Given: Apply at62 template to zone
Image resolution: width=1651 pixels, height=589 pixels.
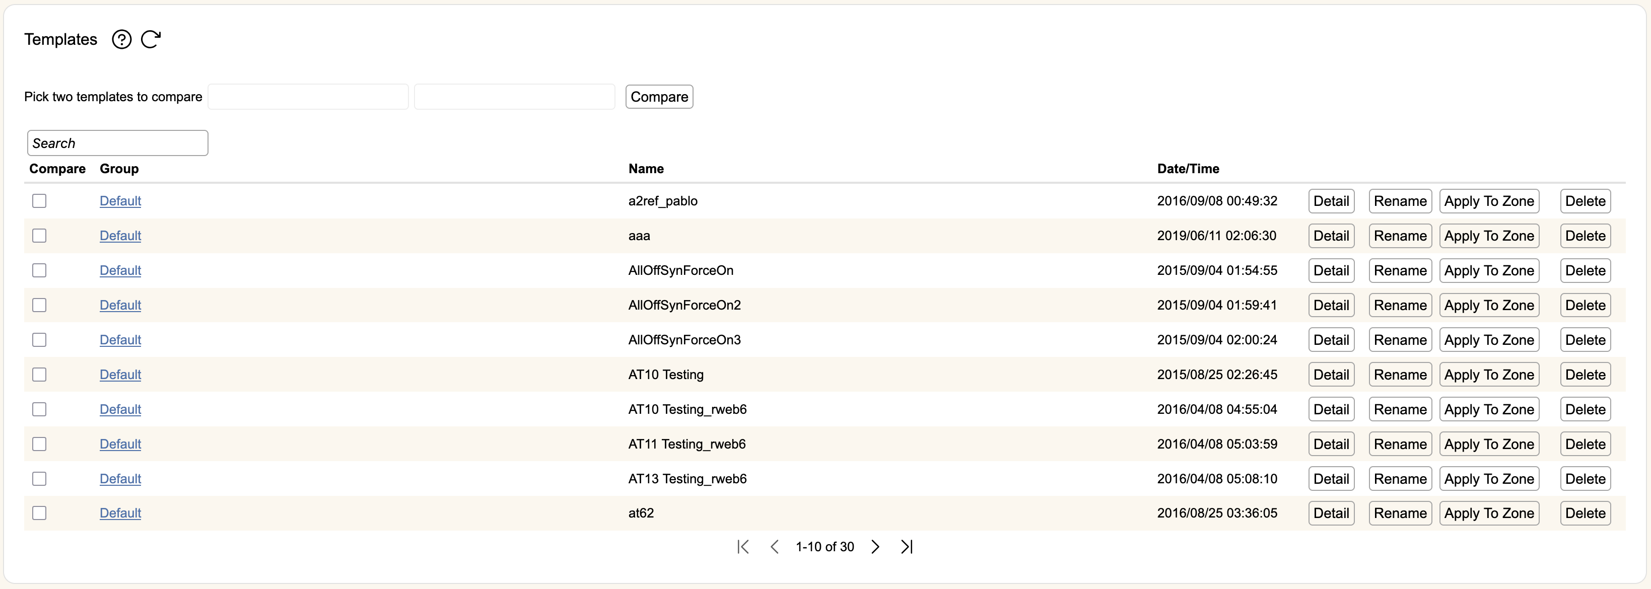Looking at the screenshot, I should [x=1489, y=513].
